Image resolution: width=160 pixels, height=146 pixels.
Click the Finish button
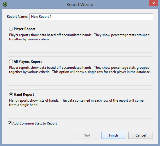[114, 135]
